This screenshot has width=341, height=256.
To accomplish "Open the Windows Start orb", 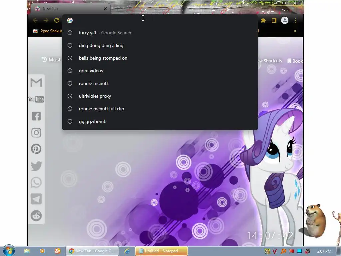I will pos(9,251).
